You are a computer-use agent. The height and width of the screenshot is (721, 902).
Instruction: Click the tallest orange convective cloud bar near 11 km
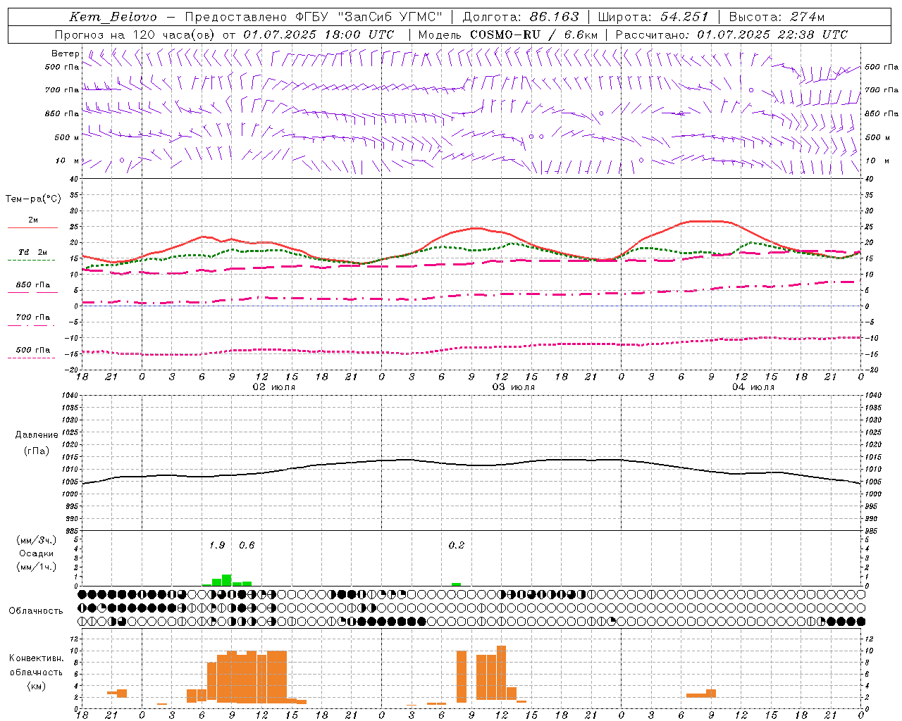pos(502,672)
